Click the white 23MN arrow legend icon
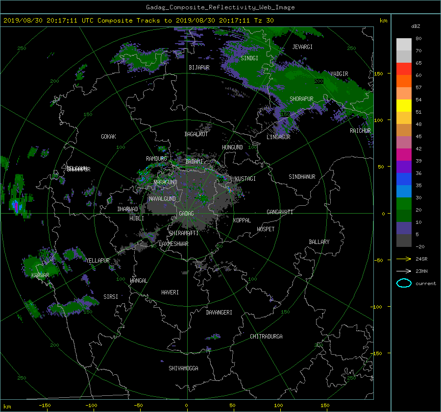 point(404,271)
